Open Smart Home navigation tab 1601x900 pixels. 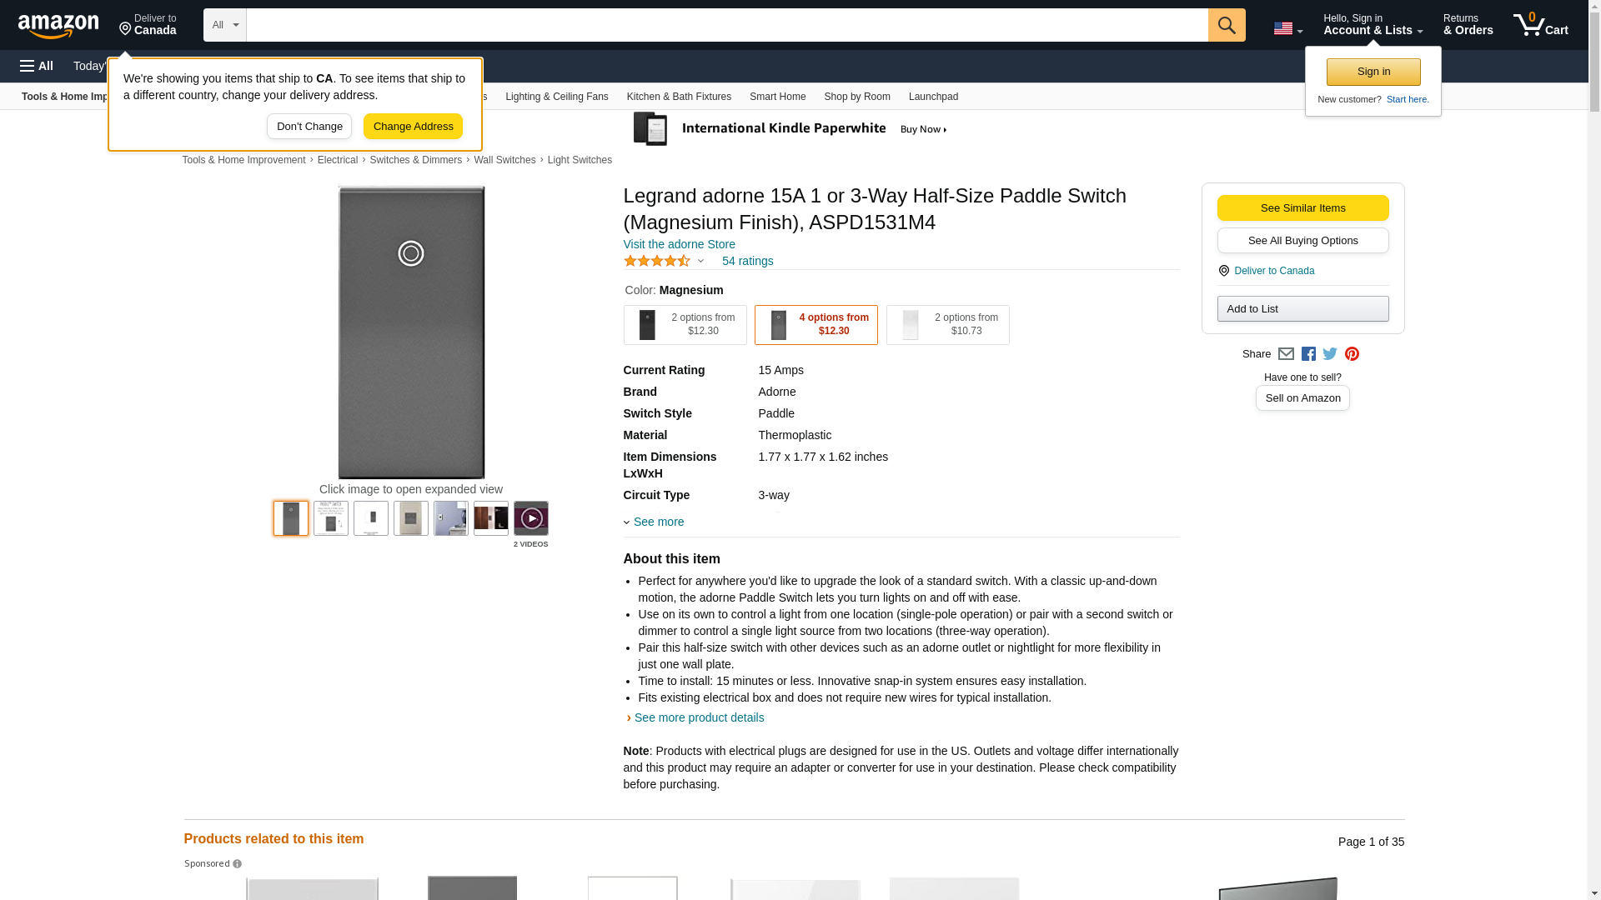(777, 97)
